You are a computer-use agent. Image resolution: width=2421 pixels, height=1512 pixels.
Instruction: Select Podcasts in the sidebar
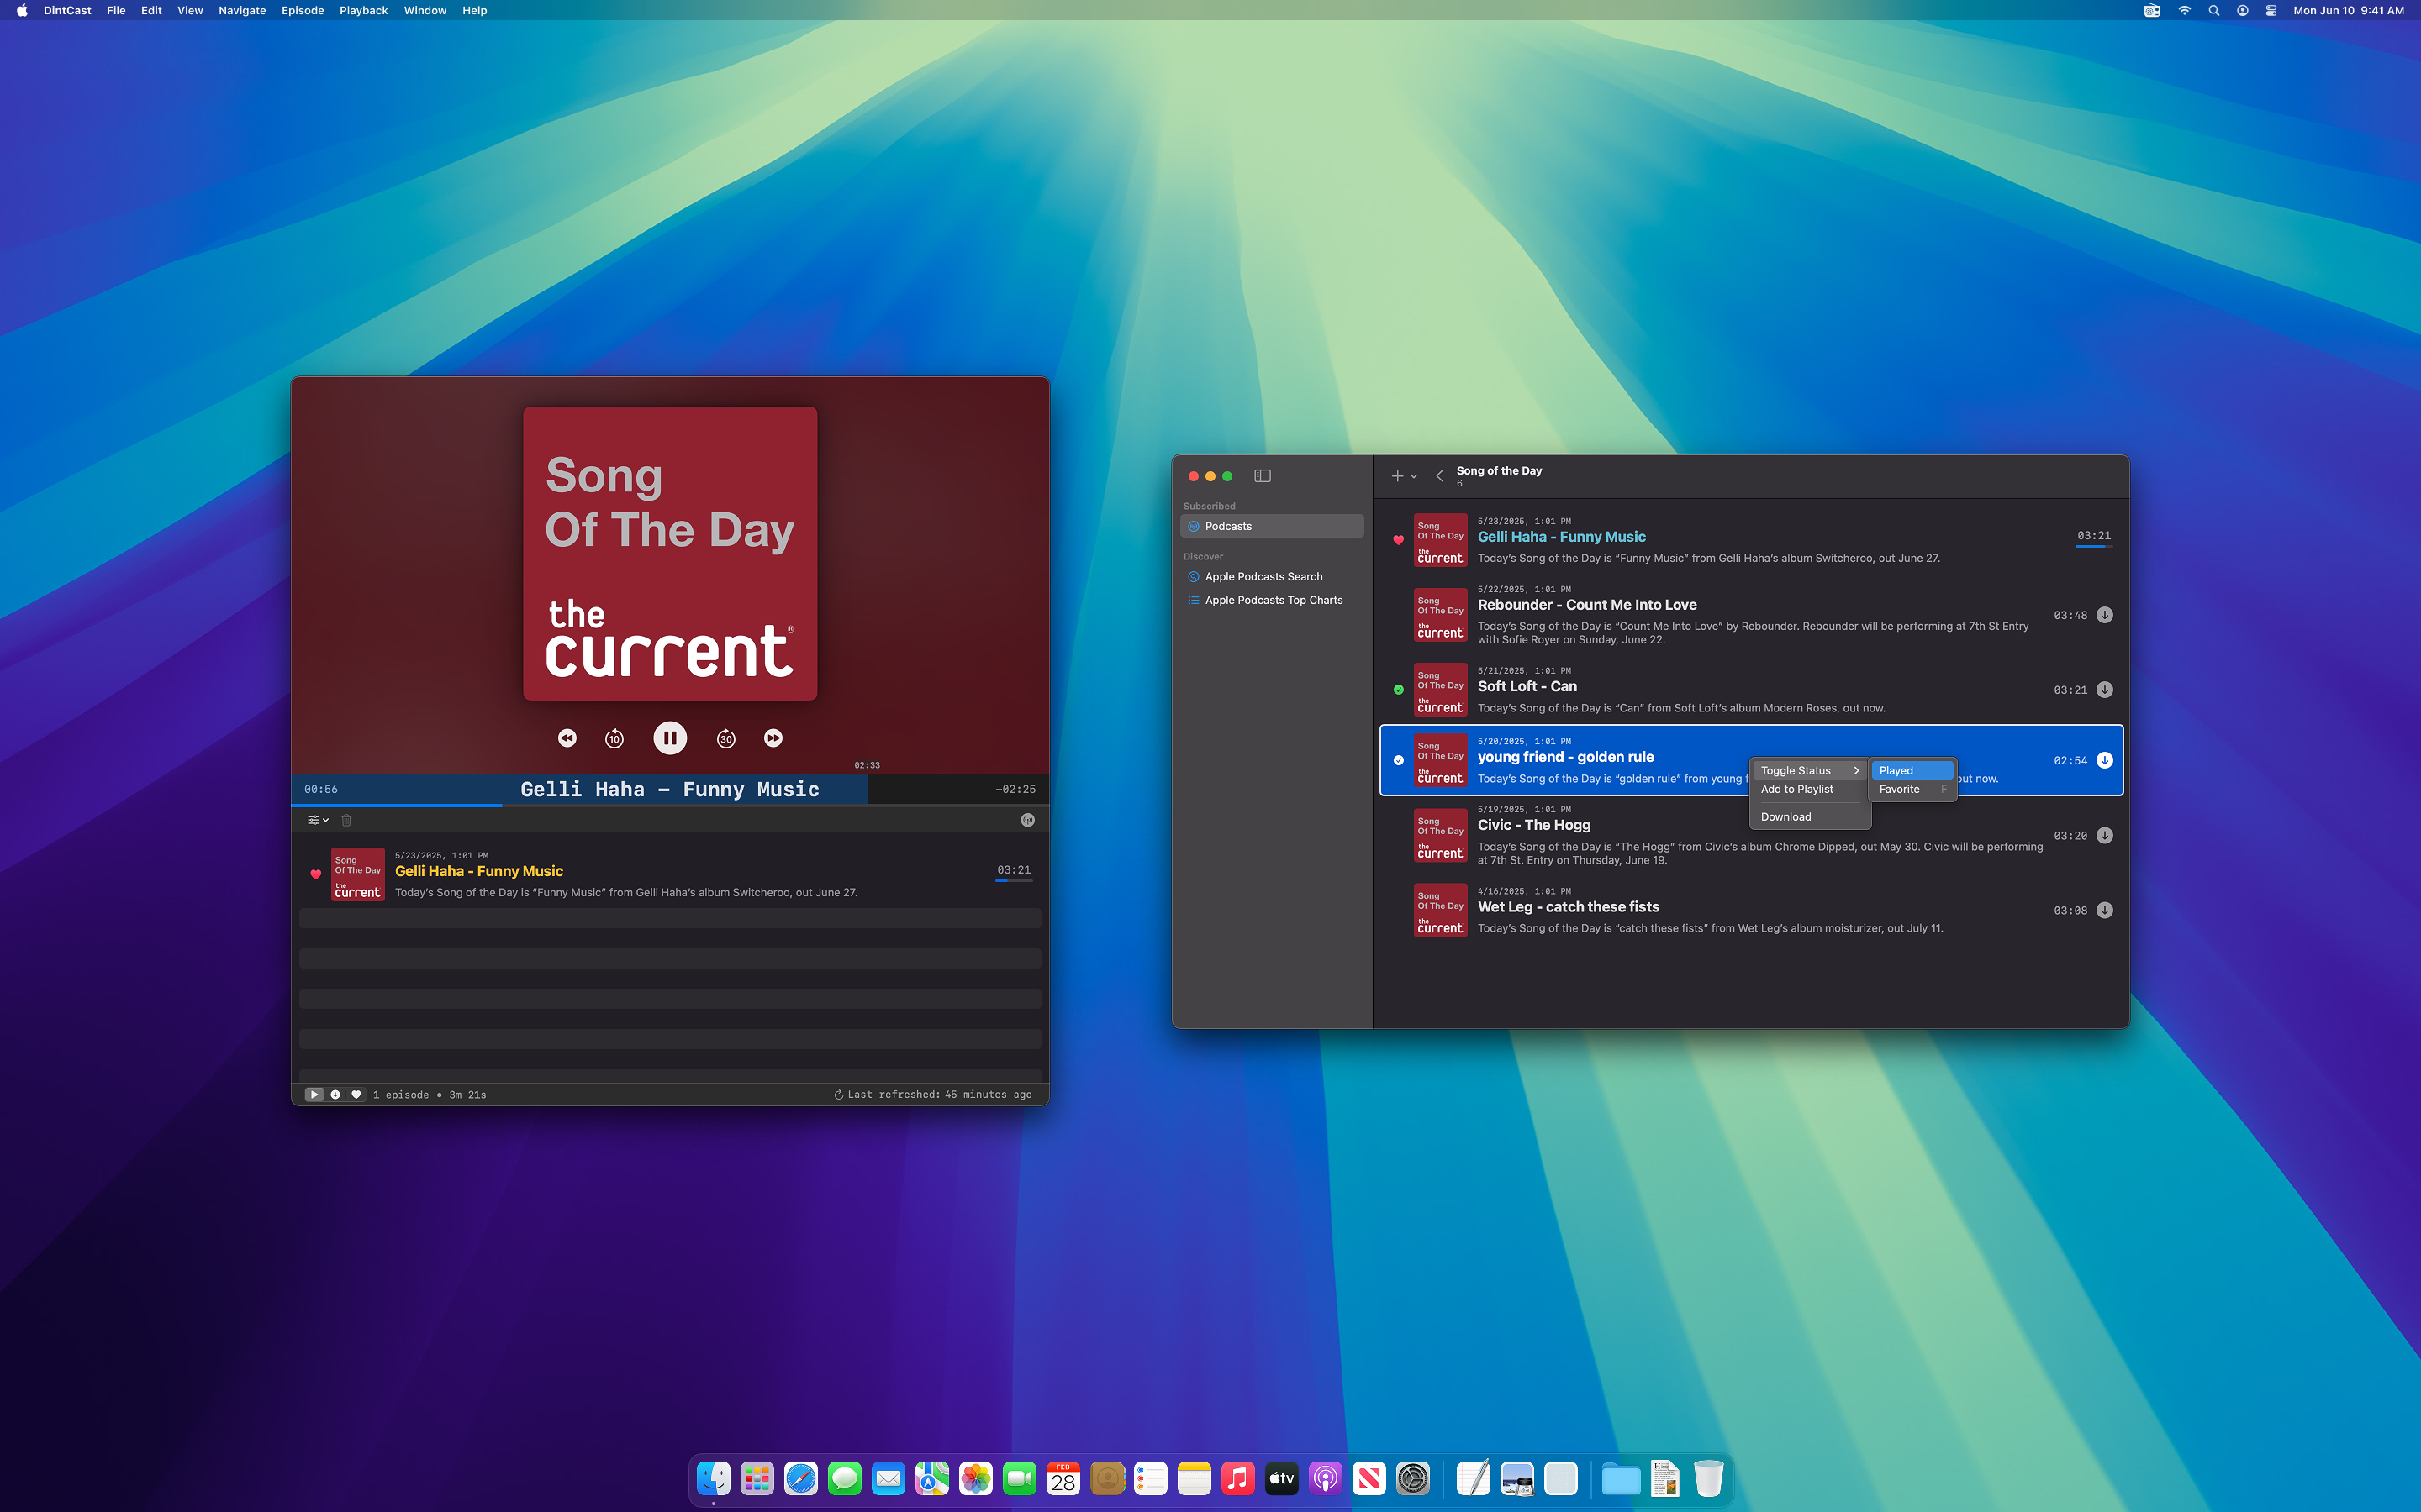(1272, 526)
